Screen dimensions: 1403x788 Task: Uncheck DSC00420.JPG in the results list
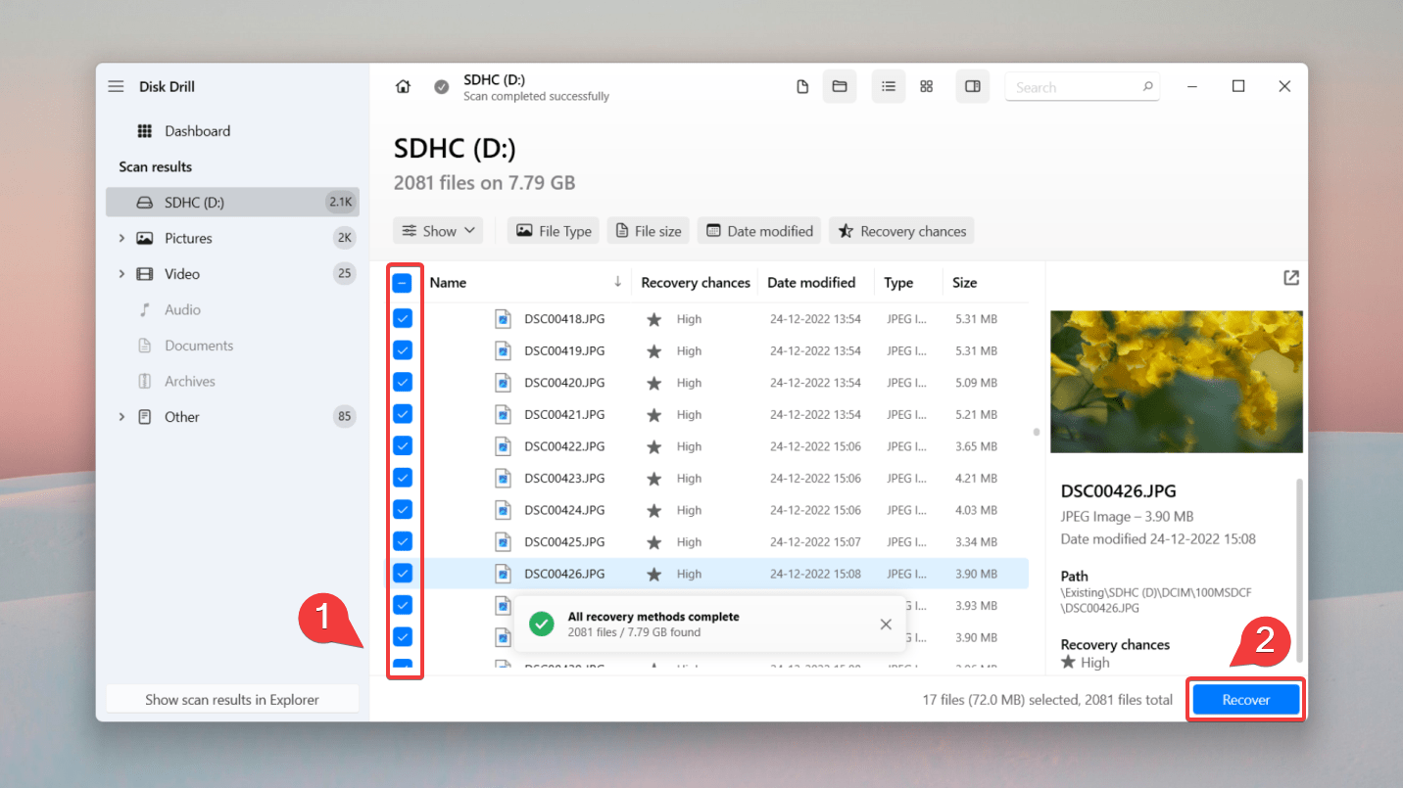tap(403, 382)
